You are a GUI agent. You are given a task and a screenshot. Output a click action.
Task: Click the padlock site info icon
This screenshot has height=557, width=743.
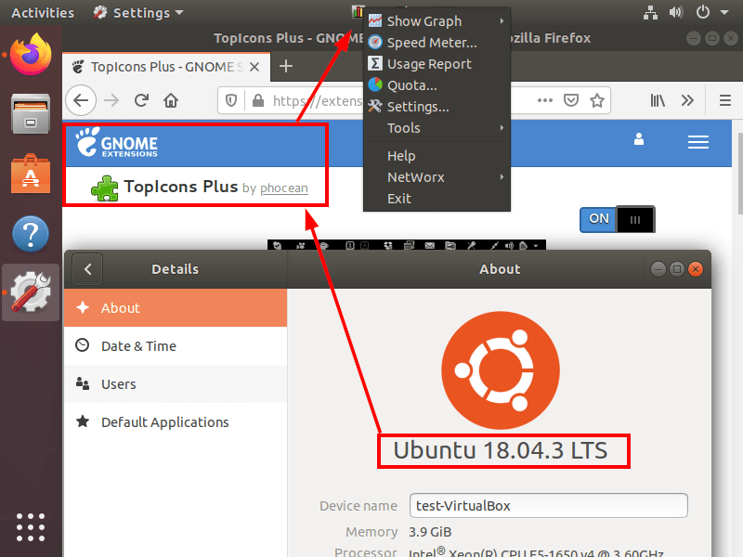pyautogui.click(x=258, y=100)
